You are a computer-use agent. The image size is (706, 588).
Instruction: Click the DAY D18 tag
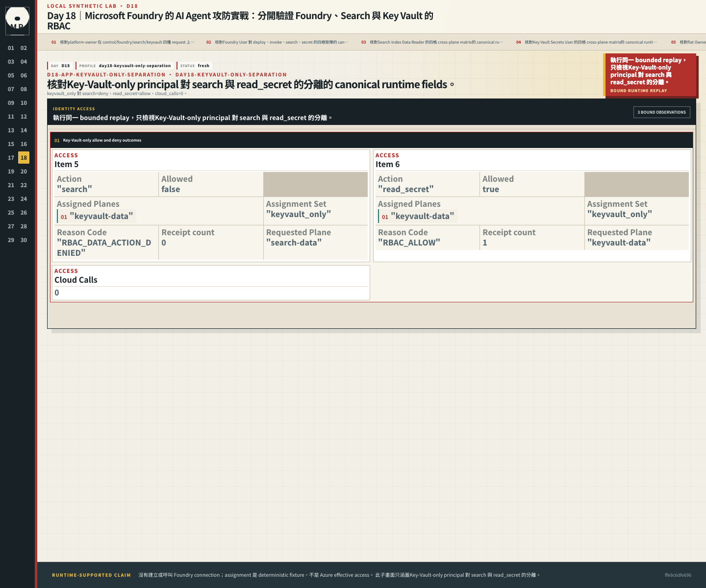click(61, 66)
